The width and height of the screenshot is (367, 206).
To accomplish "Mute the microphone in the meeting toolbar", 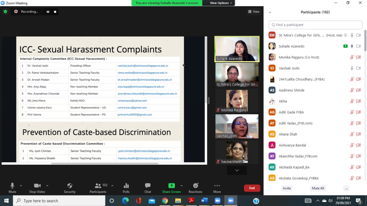I will [x=12, y=186].
